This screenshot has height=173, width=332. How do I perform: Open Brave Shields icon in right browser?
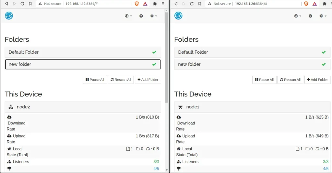[306, 4]
